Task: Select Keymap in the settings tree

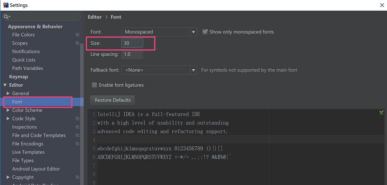Action: (18, 77)
